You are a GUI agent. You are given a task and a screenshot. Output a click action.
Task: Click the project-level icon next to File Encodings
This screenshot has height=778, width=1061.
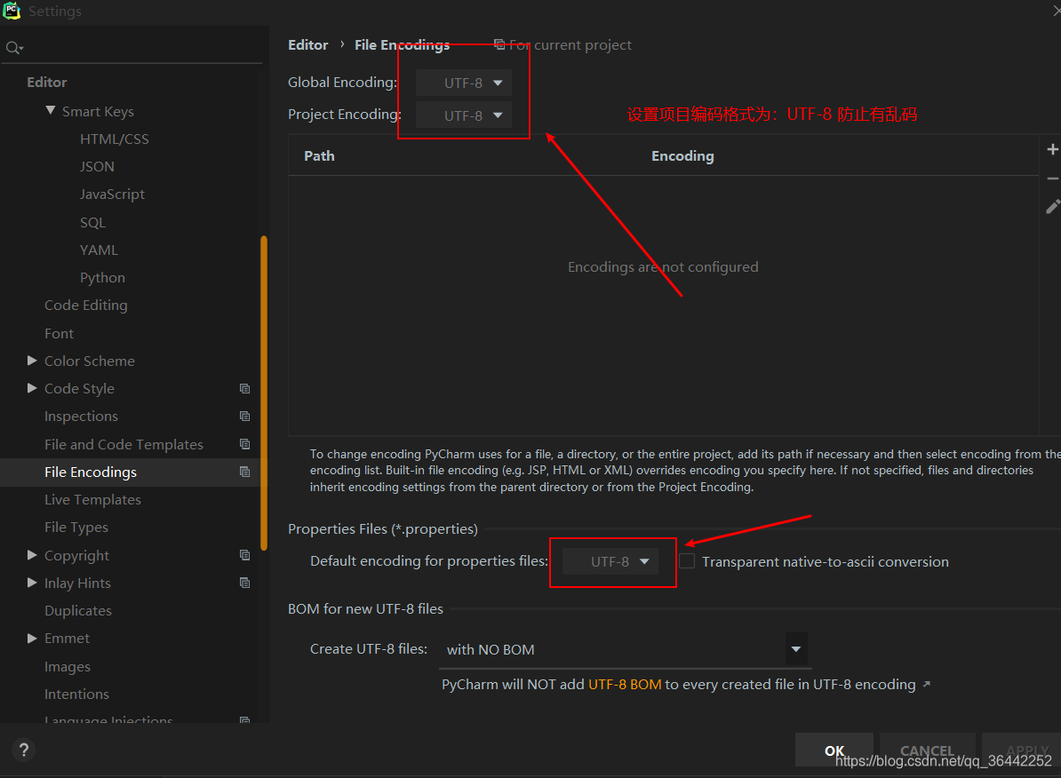click(245, 472)
